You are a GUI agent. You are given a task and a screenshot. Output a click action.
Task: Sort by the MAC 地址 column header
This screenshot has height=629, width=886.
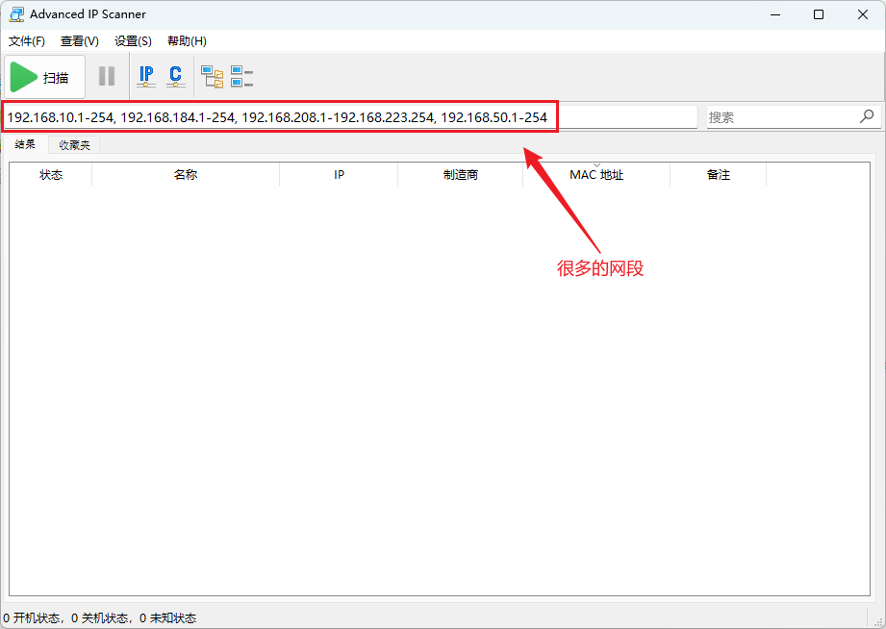tap(596, 175)
